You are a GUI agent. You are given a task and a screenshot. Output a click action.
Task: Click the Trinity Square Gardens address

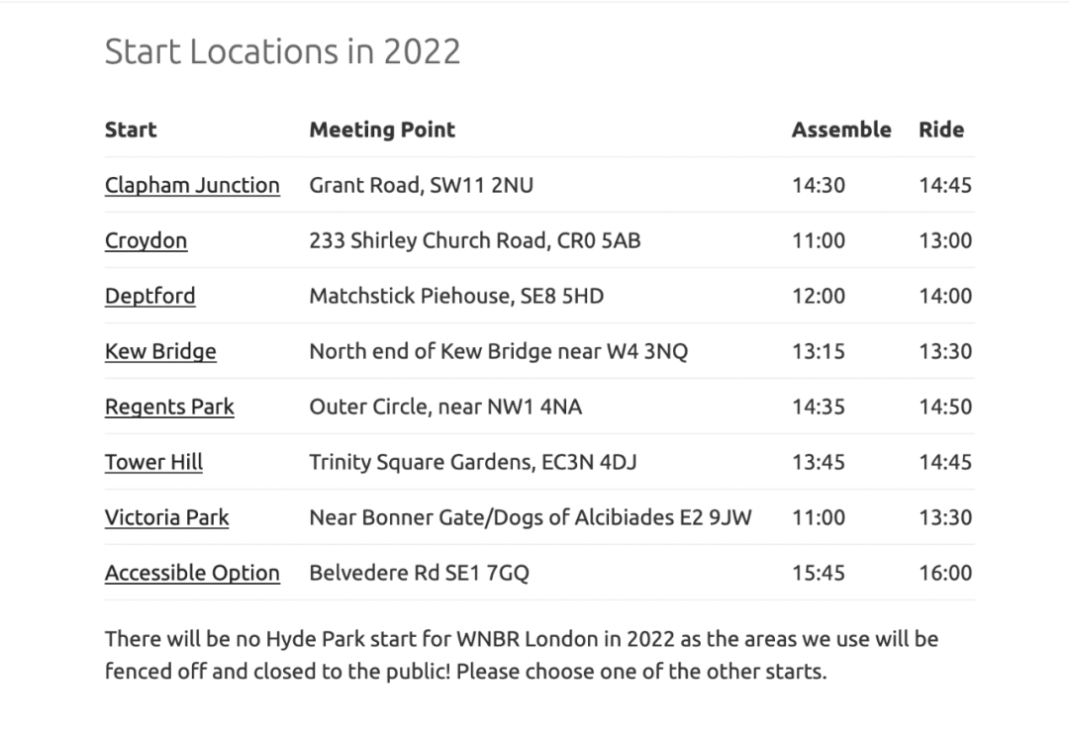472,462
